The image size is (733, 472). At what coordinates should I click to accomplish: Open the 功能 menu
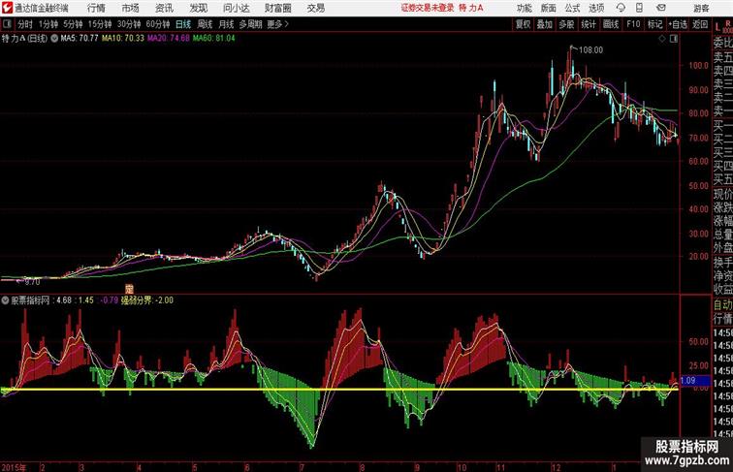tap(524, 8)
